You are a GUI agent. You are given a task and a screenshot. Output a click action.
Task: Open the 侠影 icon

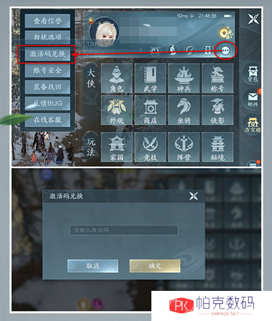217,110
